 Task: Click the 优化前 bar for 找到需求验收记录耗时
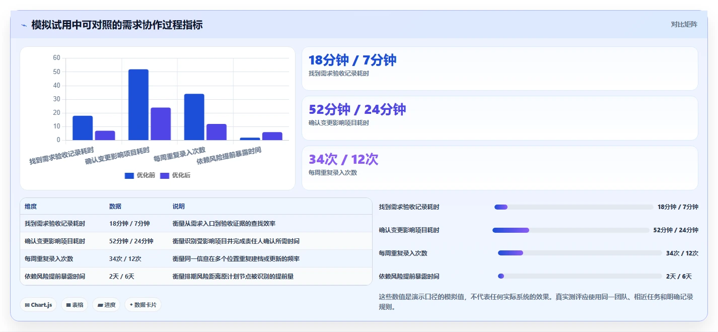point(83,128)
